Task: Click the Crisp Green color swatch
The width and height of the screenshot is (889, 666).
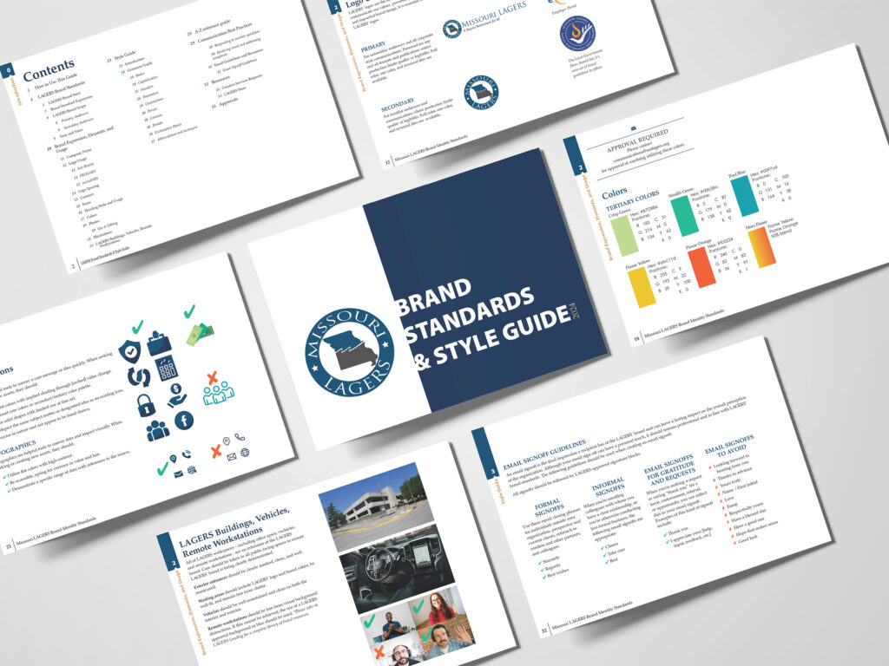Action: (624, 237)
